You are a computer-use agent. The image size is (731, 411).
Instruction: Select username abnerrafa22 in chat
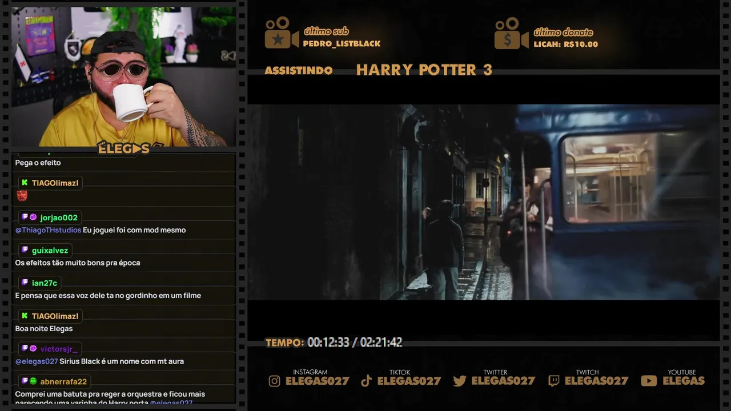click(63, 382)
